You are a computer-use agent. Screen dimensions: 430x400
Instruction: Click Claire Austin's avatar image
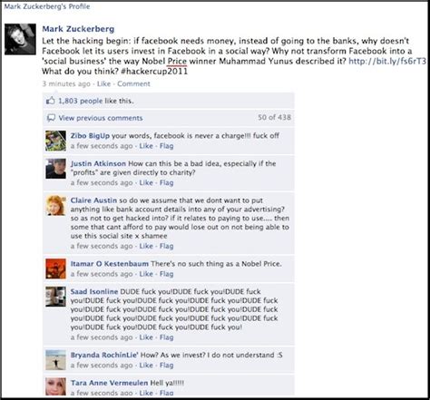point(55,206)
